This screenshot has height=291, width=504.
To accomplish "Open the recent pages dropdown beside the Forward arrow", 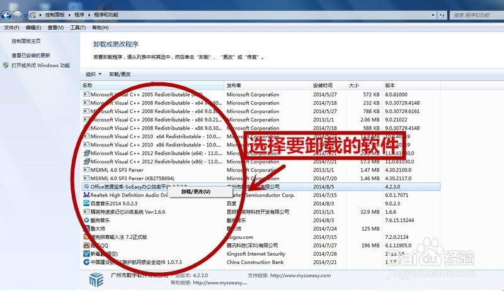I will (x=25, y=16).
